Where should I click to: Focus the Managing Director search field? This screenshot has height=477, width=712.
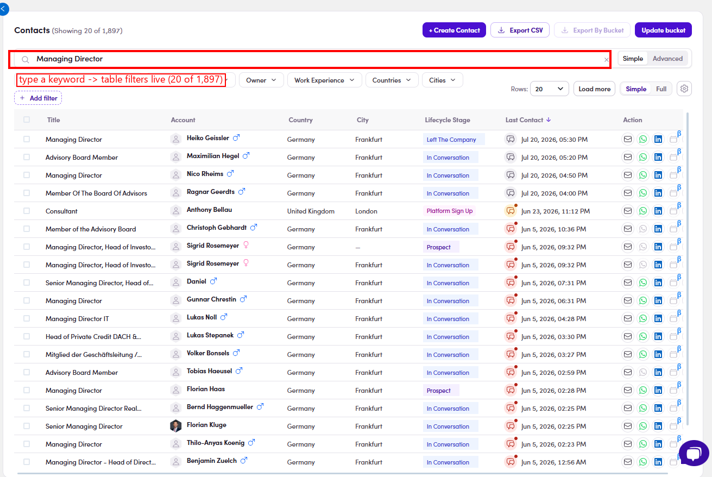pos(310,59)
